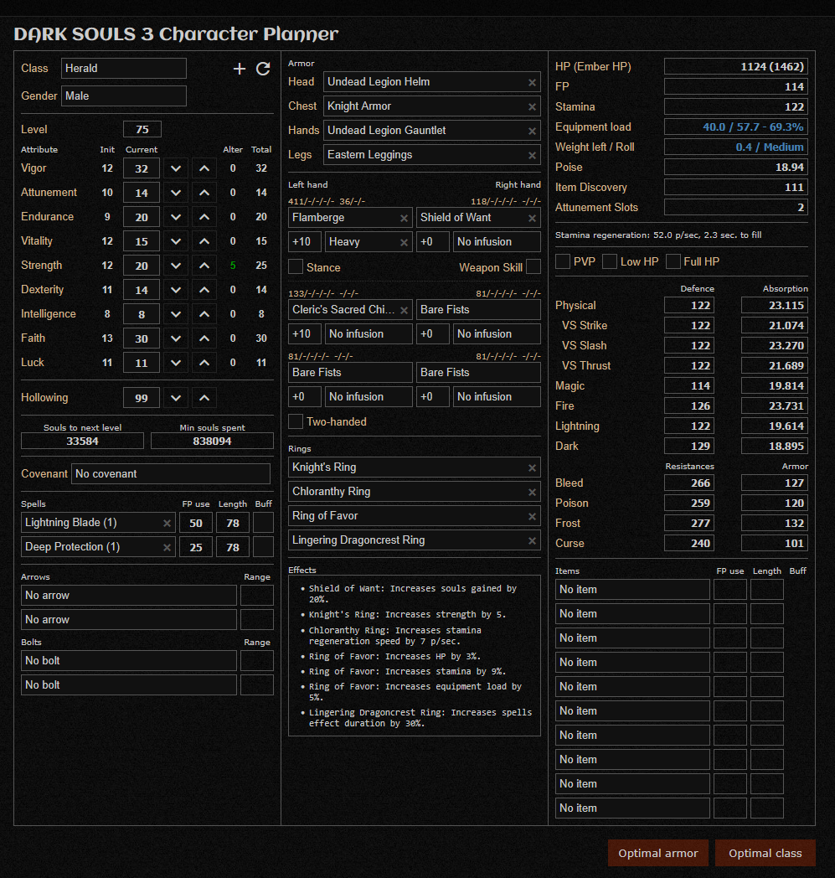Select the Equipment load value
Screen dimensions: 835x878
(x=736, y=127)
